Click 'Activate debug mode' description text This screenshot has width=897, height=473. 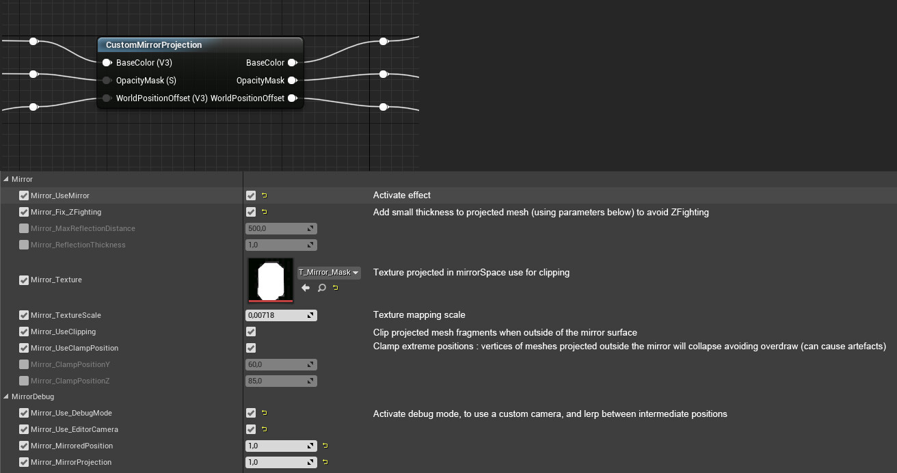tap(550, 414)
